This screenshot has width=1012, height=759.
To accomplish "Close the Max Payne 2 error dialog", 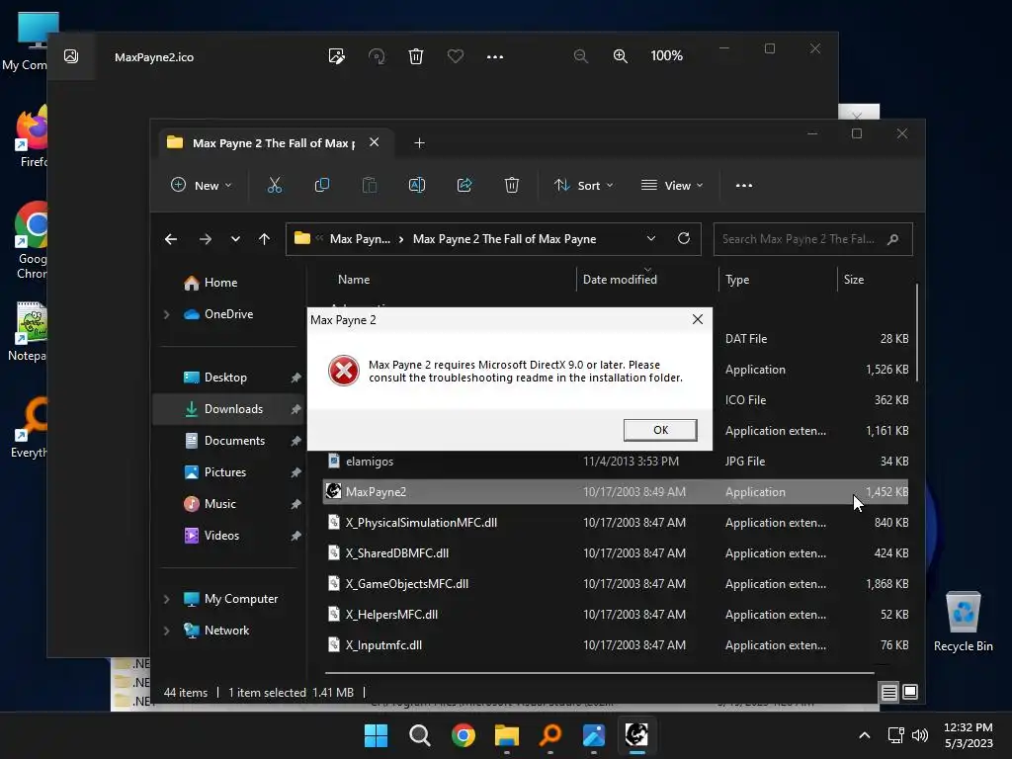I will click(x=697, y=319).
